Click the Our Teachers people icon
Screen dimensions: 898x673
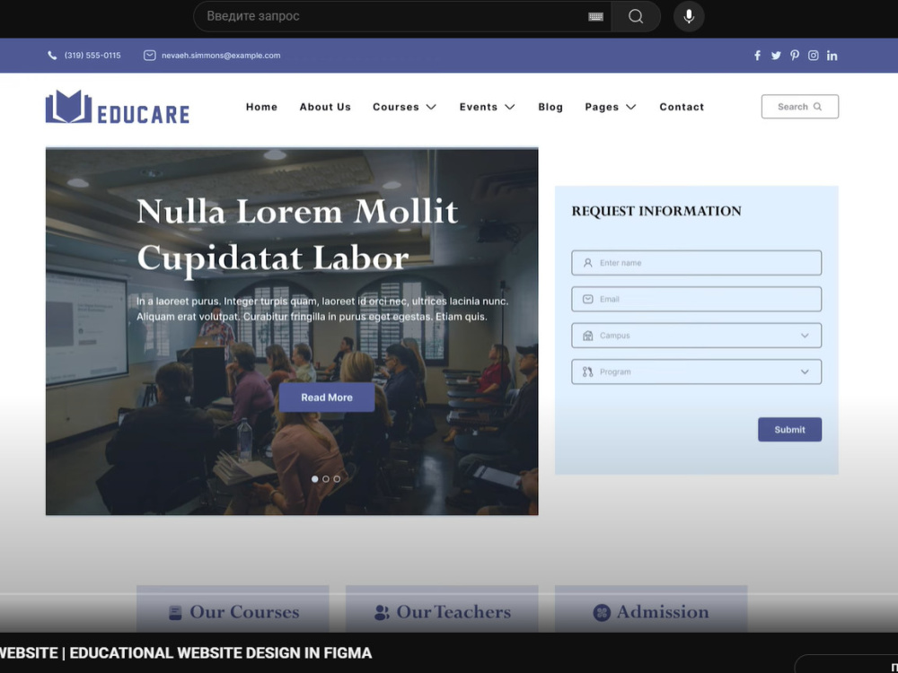pyautogui.click(x=382, y=613)
